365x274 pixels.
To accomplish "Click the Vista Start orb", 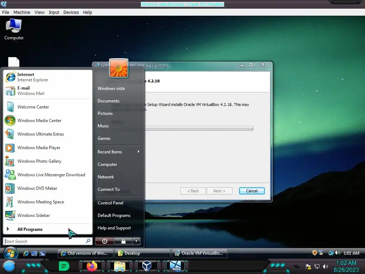I will (x=10, y=253).
